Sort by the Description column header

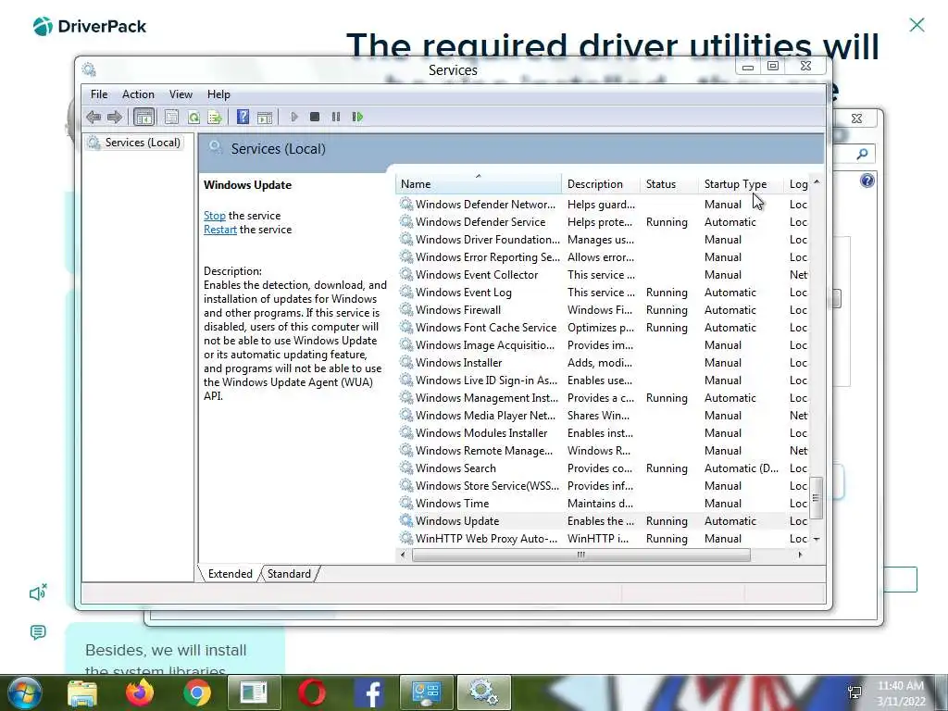600,184
